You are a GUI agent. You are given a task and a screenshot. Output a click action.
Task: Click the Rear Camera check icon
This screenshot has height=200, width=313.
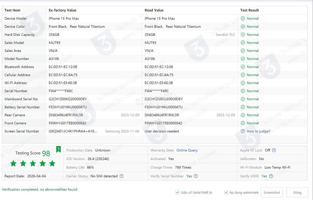click(243, 115)
